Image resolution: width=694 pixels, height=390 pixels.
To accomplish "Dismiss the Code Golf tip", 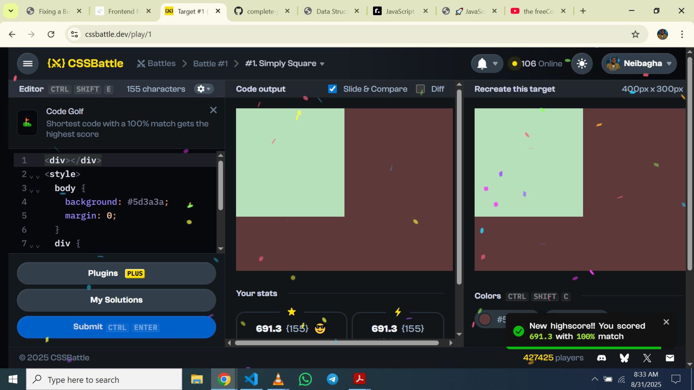I will point(213,110).
